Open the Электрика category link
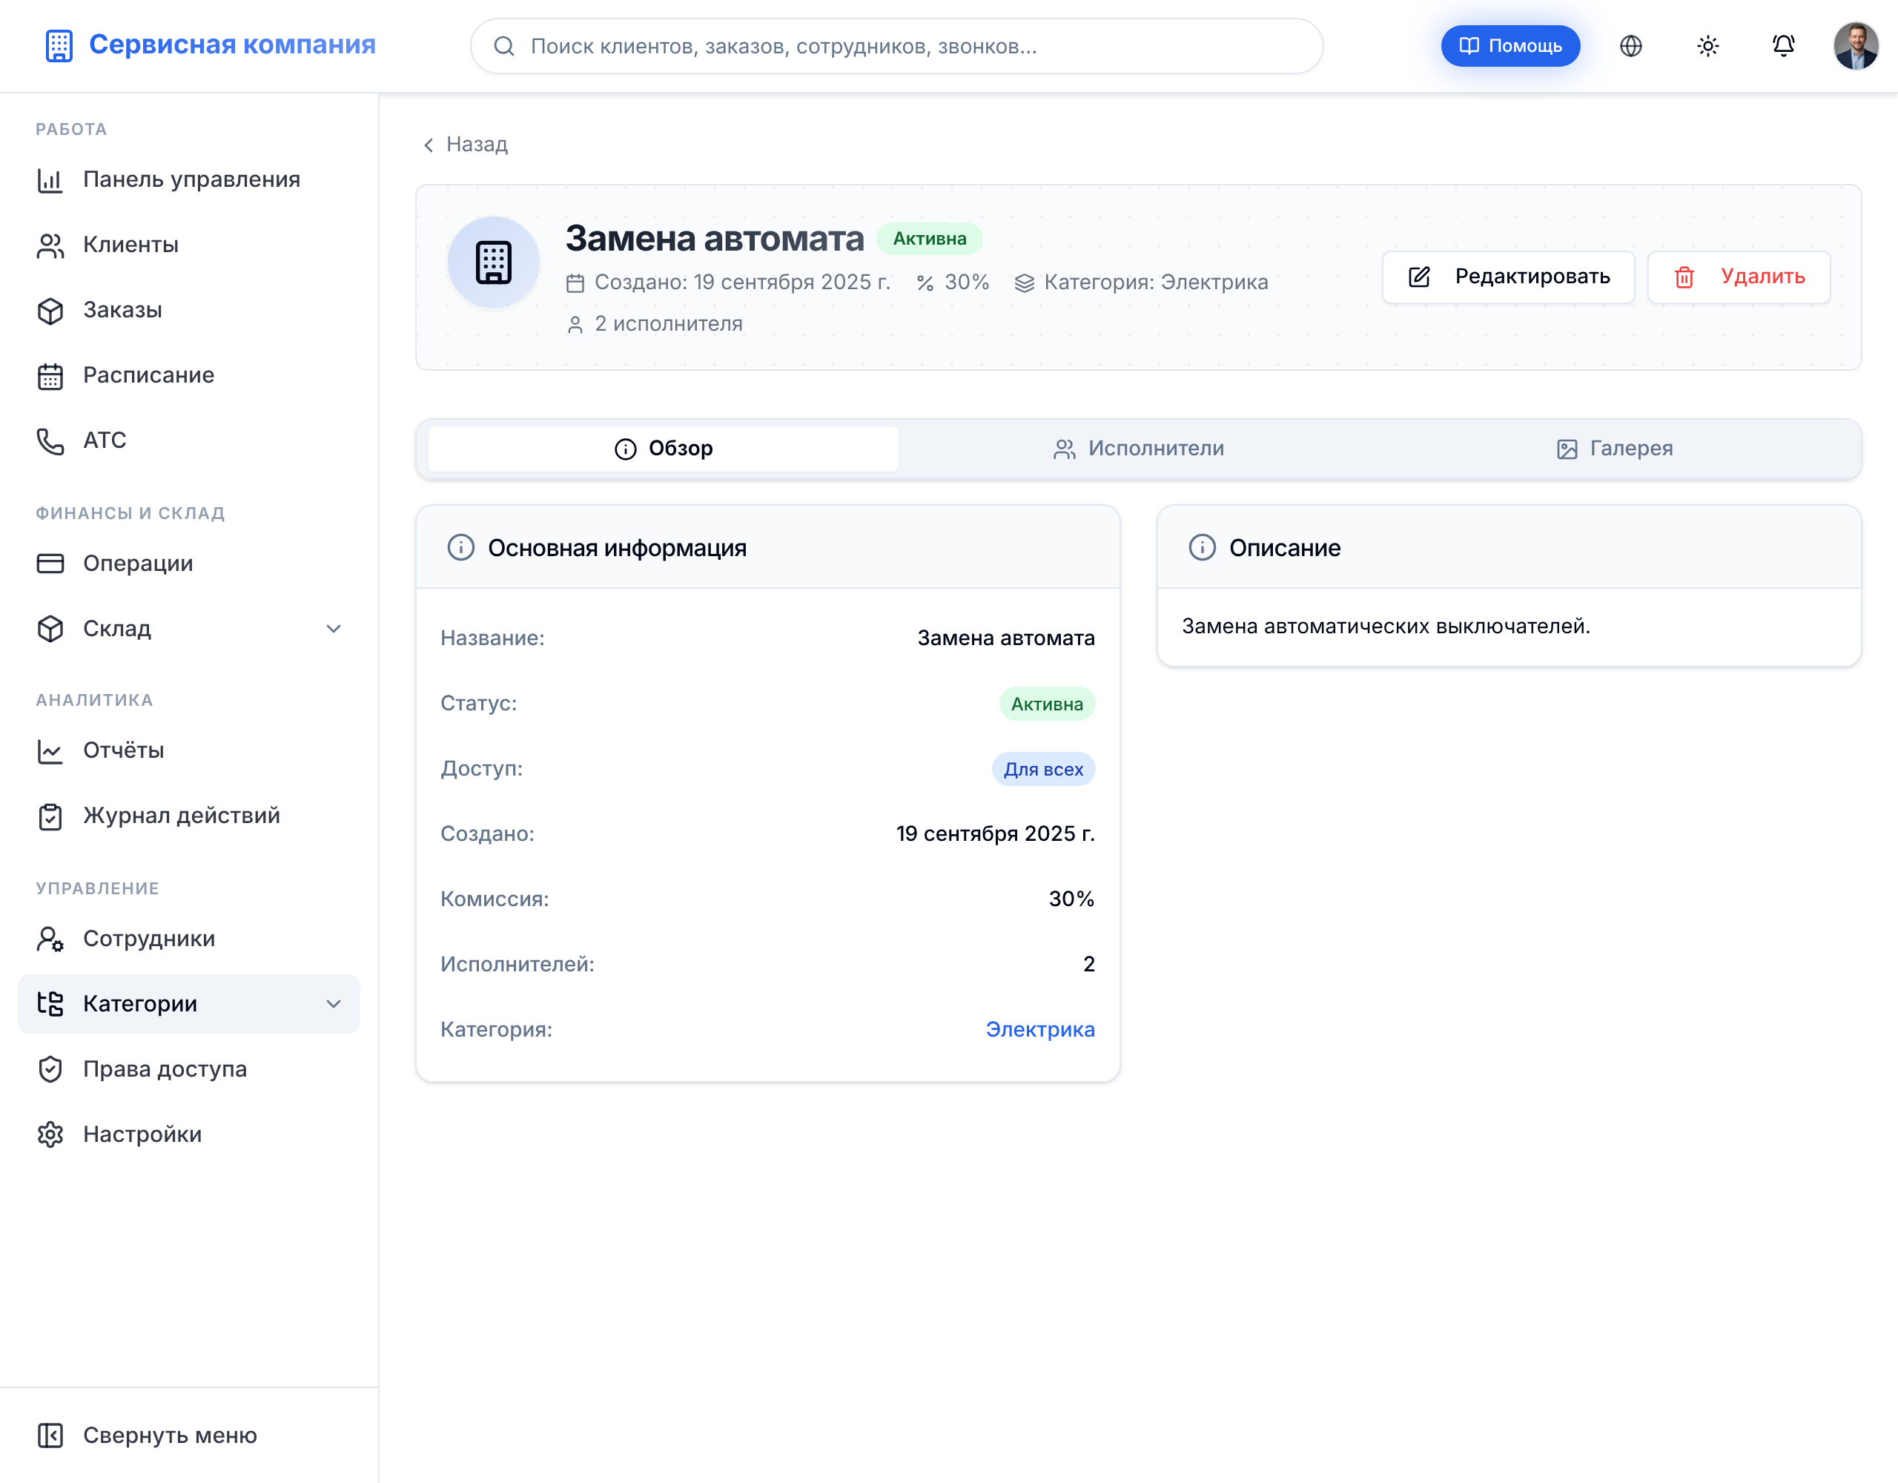1898x1483 pixels. coord(1039,1029)
